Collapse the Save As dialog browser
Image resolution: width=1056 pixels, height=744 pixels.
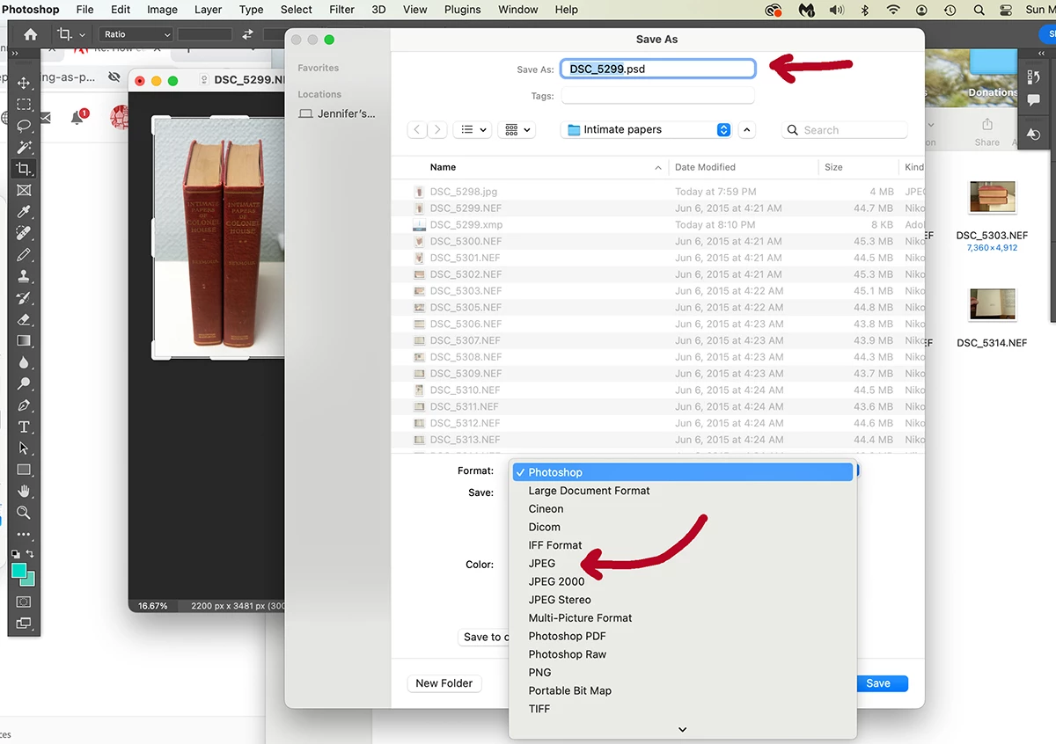[747, 129]
